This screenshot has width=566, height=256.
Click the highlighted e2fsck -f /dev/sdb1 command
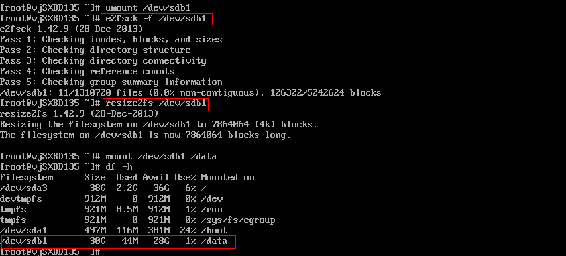(x=156, y=19)
